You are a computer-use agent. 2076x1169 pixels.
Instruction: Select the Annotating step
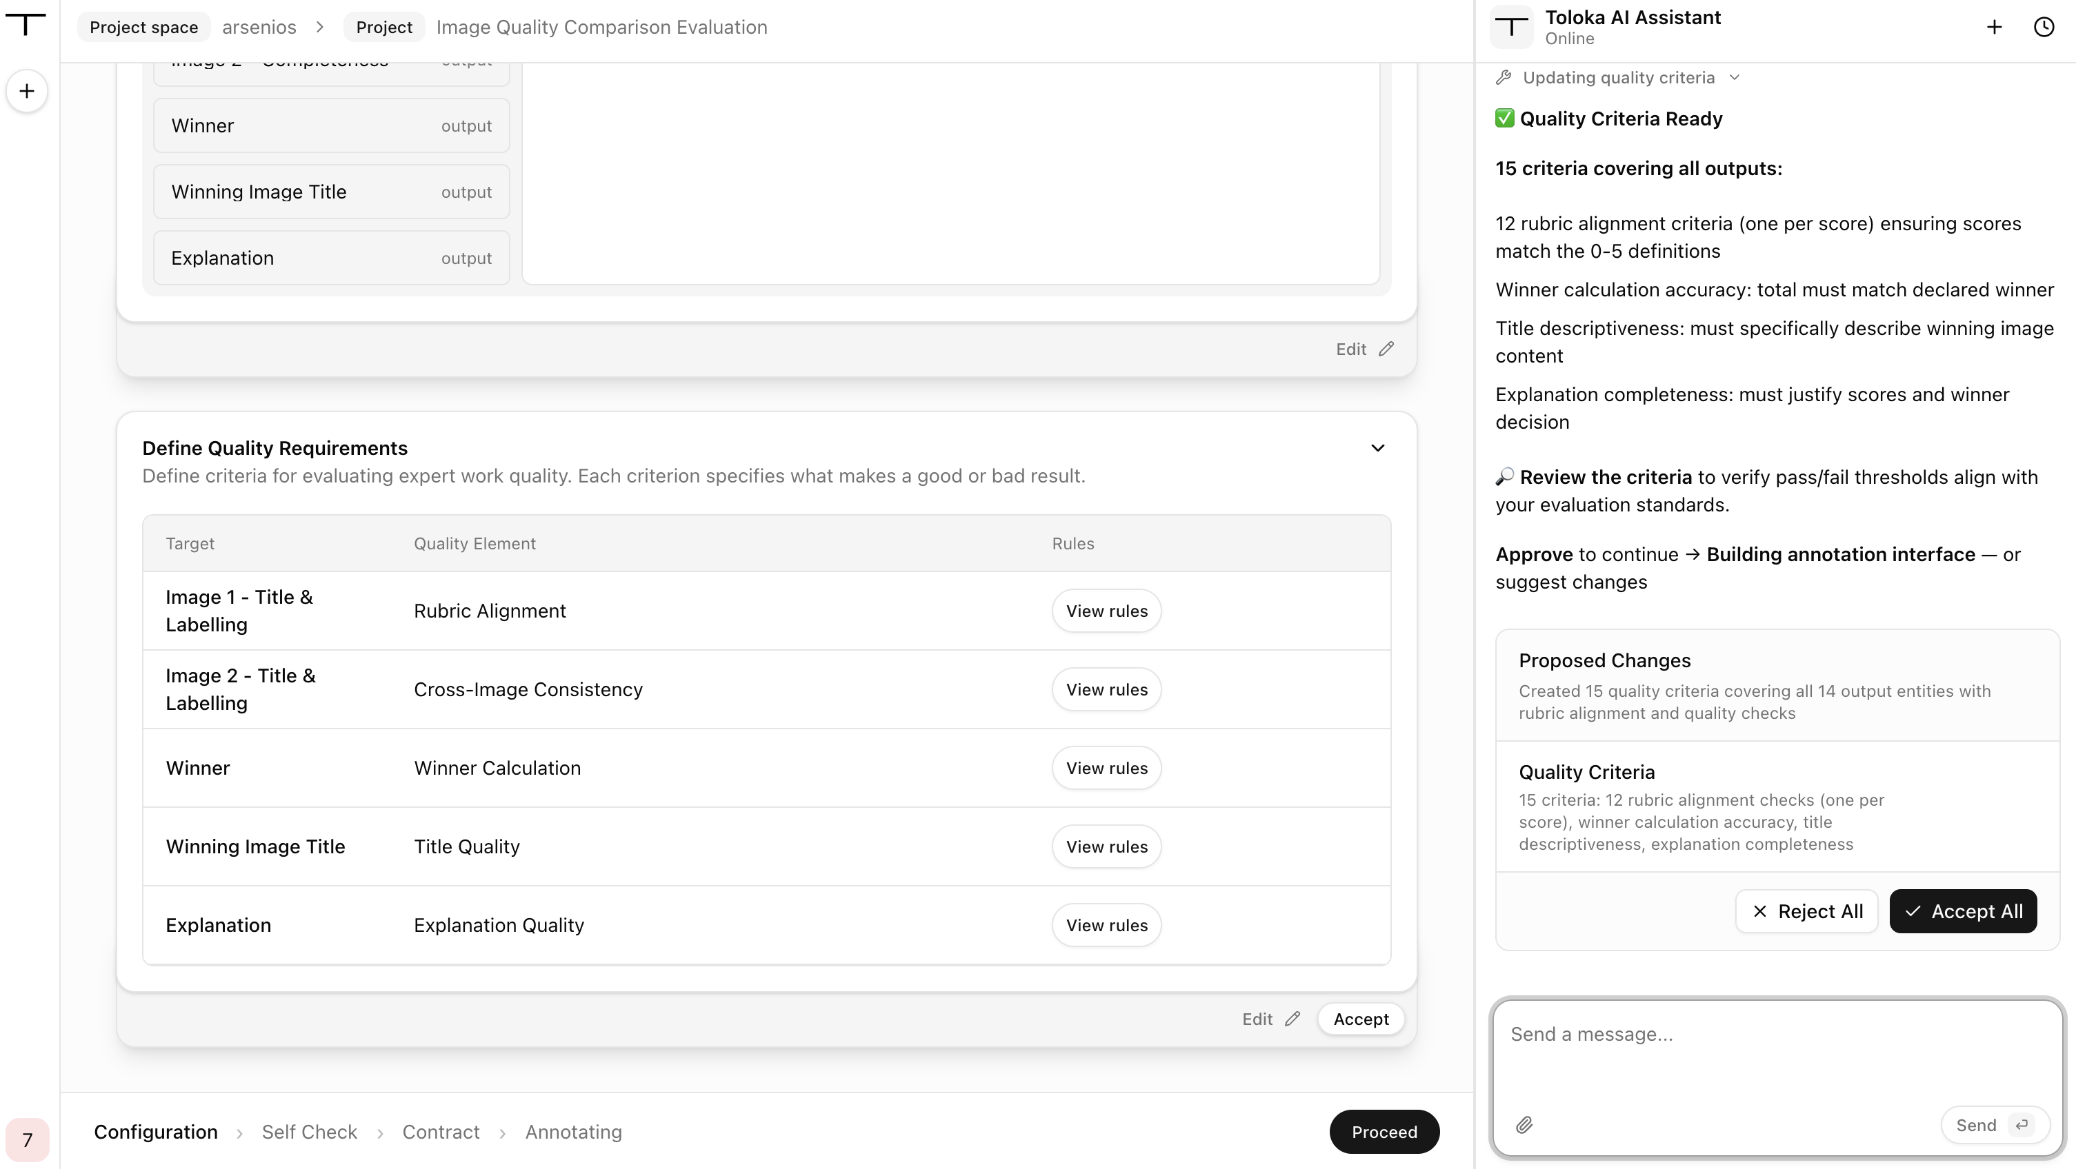click(574, 1132)
